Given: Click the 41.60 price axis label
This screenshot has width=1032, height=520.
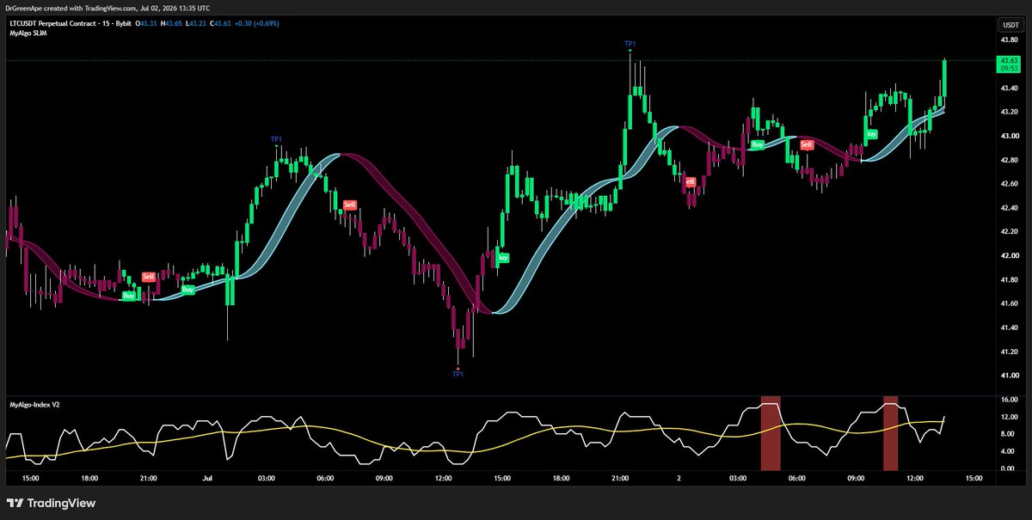Looking at the screenshot, I should pos(1009,303).
